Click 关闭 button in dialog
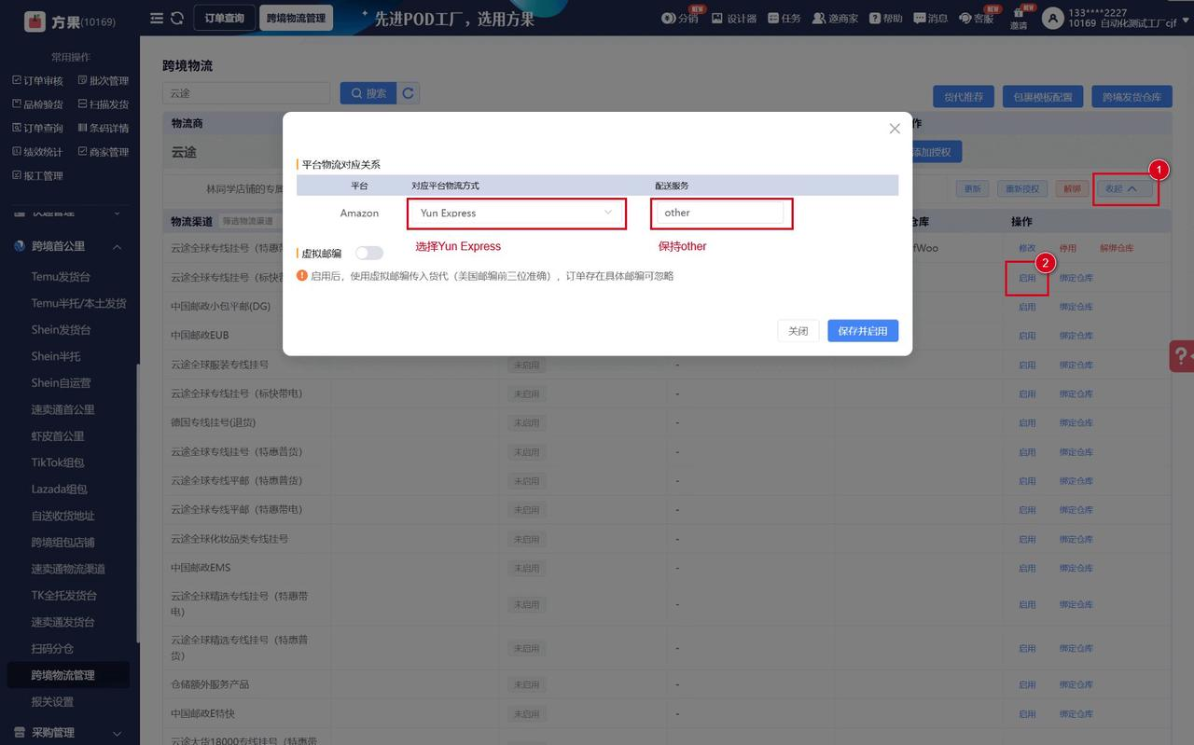Screen dimensions: 1194x745 coord(798,330)
